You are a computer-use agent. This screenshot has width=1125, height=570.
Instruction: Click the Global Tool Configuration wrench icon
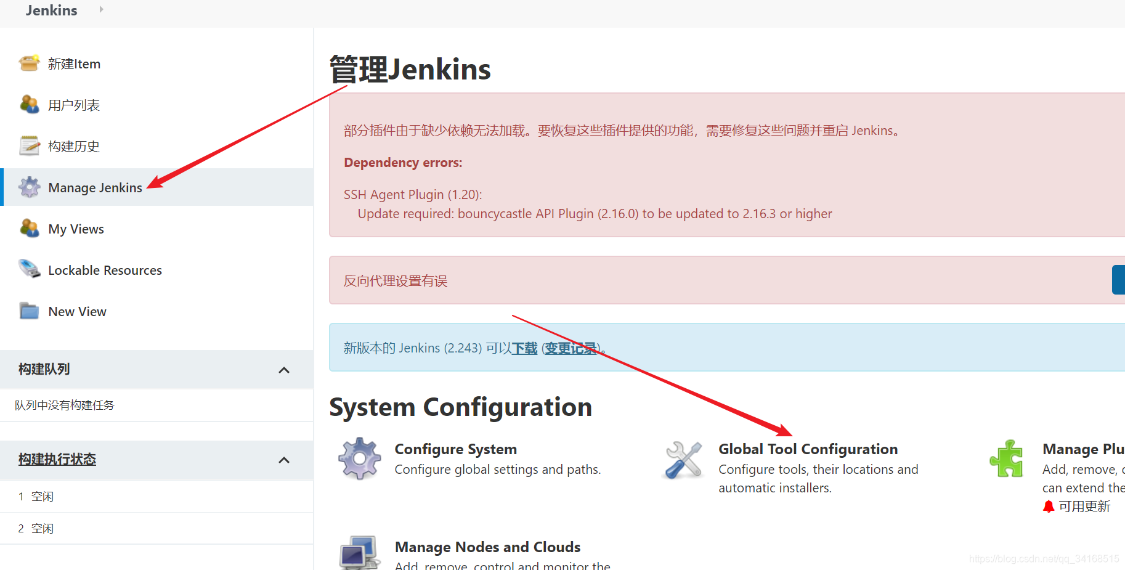coord(684,460)
